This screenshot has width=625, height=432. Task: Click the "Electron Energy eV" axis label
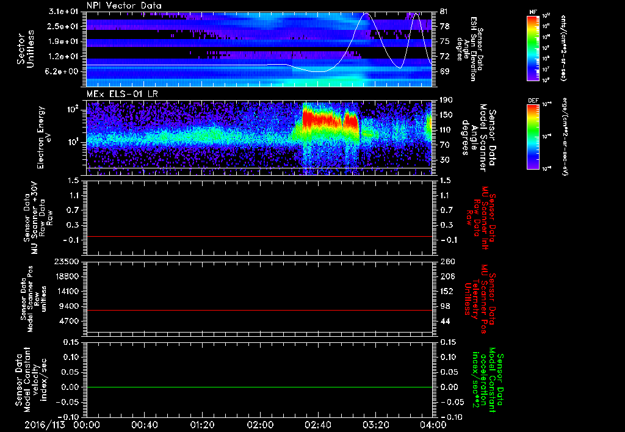pyautogui.click(x=45, y=137)
